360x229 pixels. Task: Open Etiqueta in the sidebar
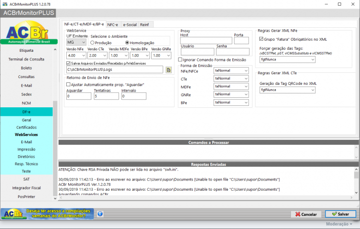pos(26,50)
